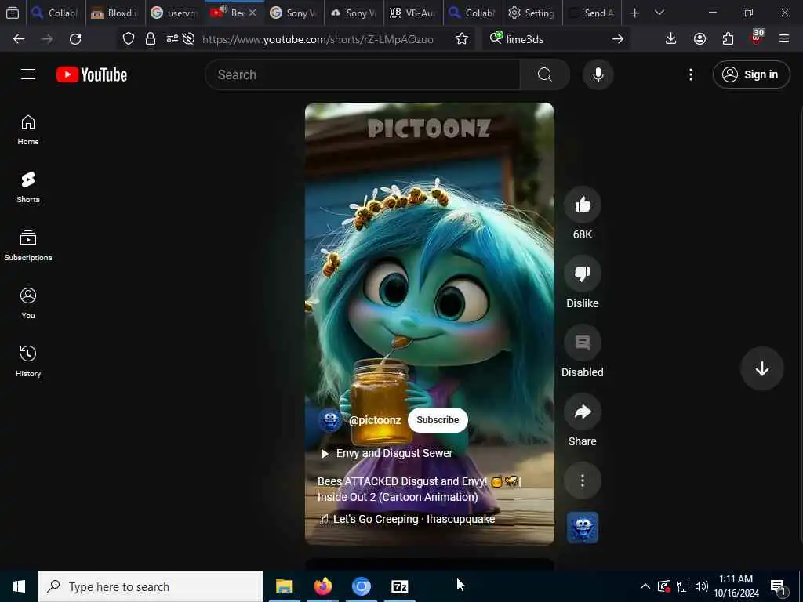Reload the current page

pyautogui.click(x=75, y=39)
